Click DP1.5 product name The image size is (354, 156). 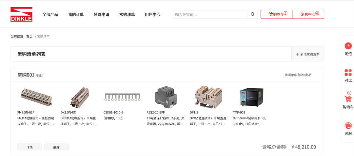[x=194, y=113]
